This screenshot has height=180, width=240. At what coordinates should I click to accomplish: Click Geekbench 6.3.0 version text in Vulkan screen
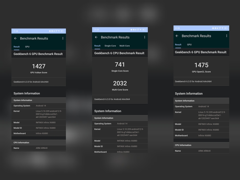pyautogui.click(x=31, y=82)
